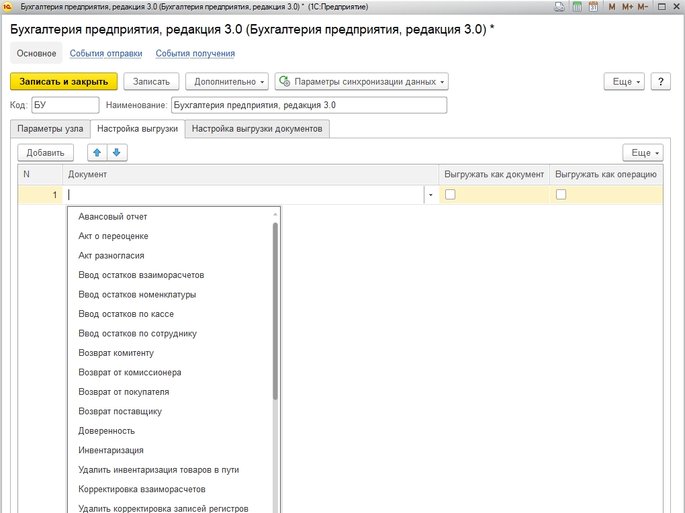685x513 pixels.
Task: Open the calculator icon in title bar
Action: (577, 7)
